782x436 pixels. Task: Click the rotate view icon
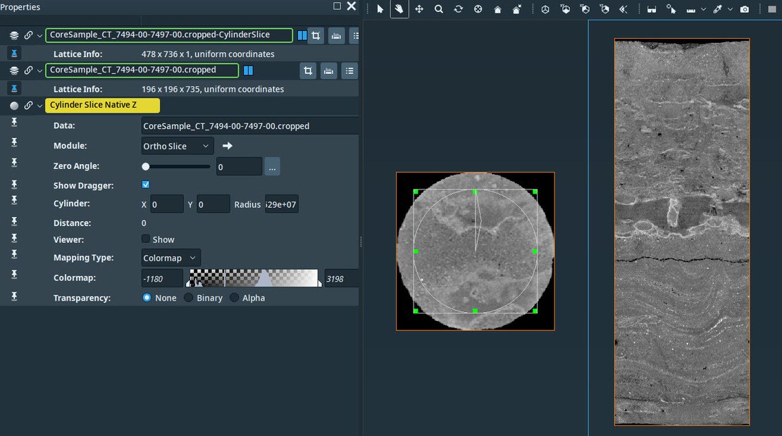point(458,9)
